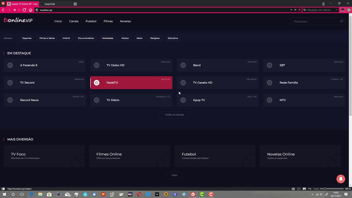Toggle the Vivaldi panel icon in status bar
Image resolution: width=352 pixels, height=198 pixels.
pos(3,189)
